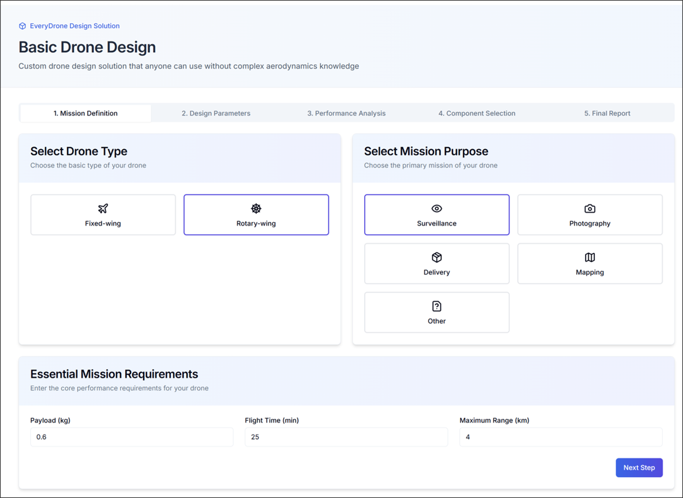The height and width of the screenshot is (498, 683).
Task: Open the Performance Analysis tab
Action: point(346,113)
